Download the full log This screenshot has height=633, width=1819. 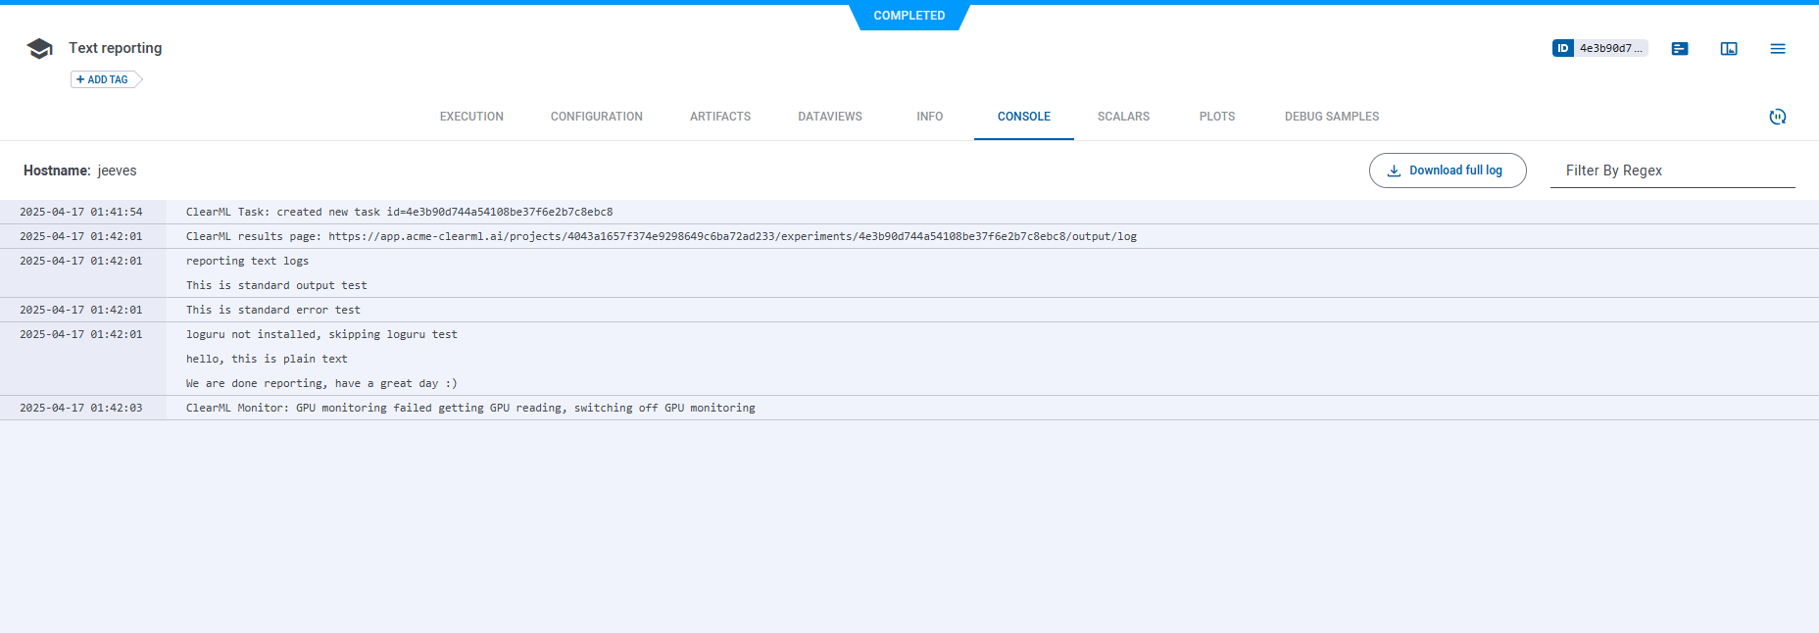tap(1448, 170)
